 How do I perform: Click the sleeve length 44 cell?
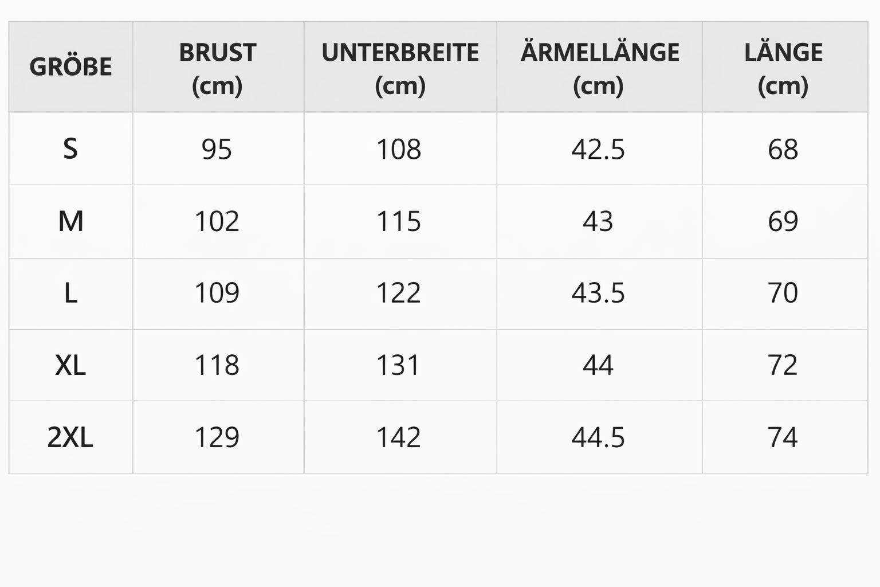click(x=598, y=365)
